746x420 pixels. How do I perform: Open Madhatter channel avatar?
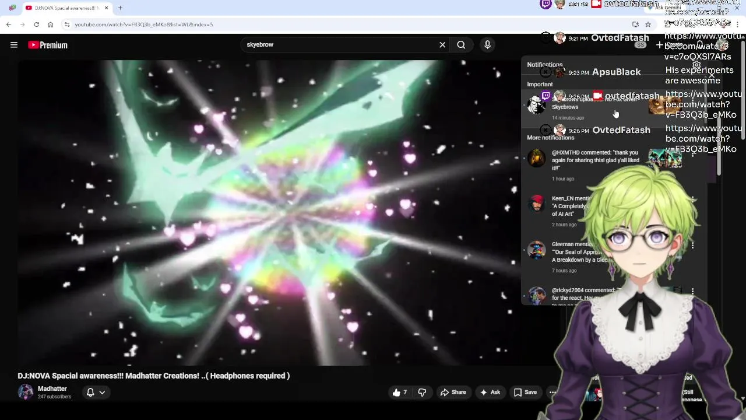point(26,392)
